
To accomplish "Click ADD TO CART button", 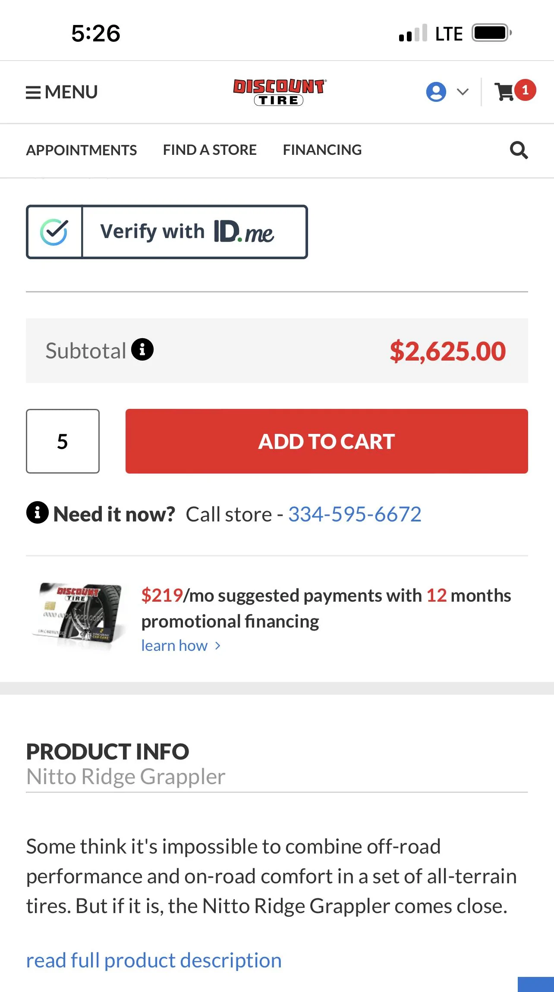I will [327, 441].
